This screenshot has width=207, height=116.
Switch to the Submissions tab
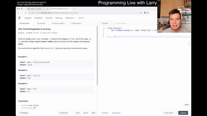(x=75, y=24)
